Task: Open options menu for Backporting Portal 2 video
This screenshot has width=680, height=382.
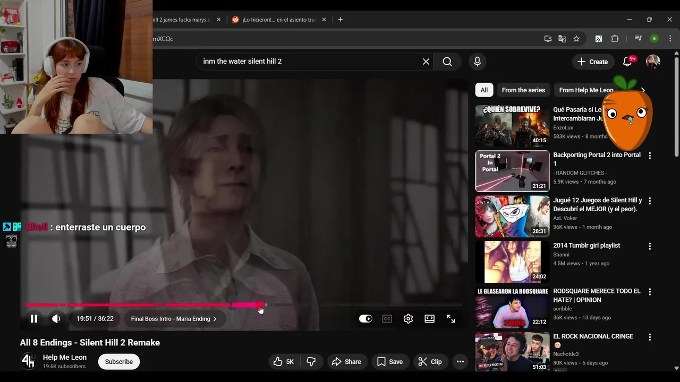Action: coord(650,156)
